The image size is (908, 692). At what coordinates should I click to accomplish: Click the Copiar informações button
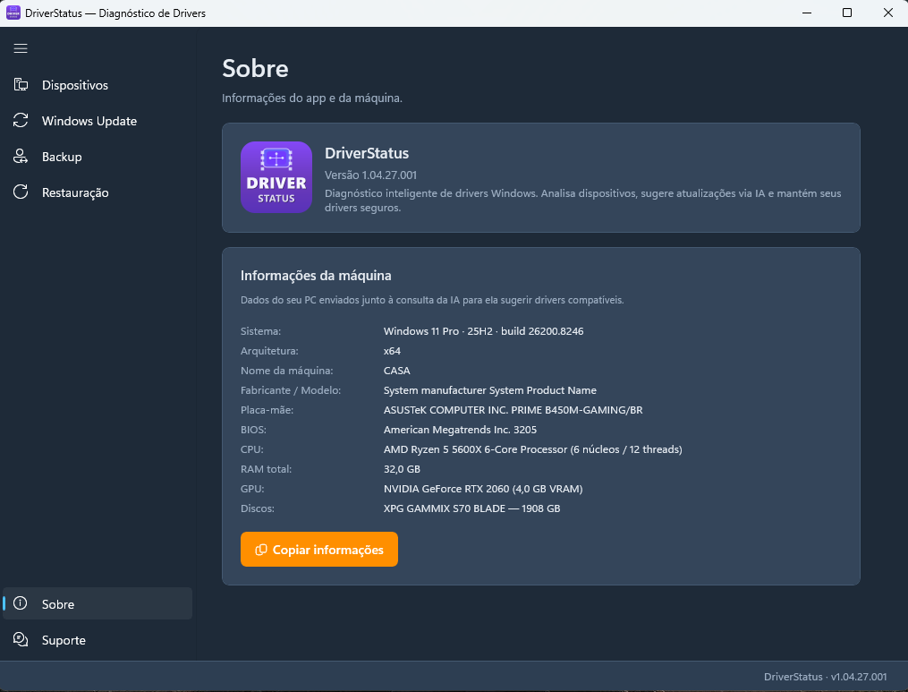(319, 550)
